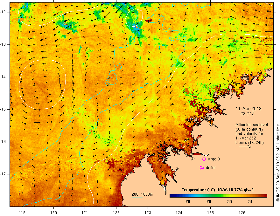Click the latitude axis label -15
Viewport: 280px width, 216px height.
(x=3, y=109)
